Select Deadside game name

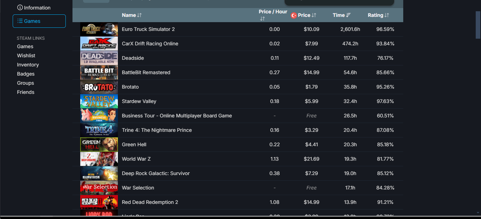[x=133, y=58]
